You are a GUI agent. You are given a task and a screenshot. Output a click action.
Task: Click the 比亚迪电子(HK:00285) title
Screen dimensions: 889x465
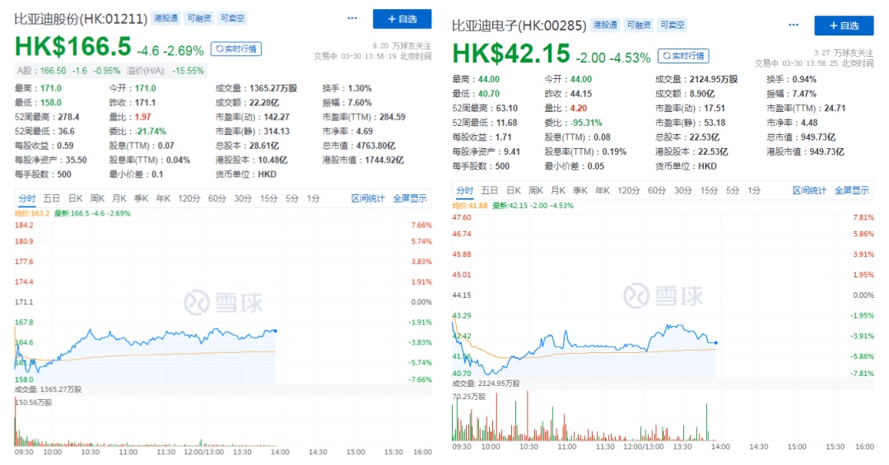pyautogui.click(x=519, y=26)
